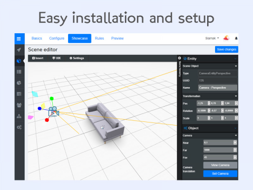Click the Entity panel header icon
The width and height of the screenshot is (253, 190).
(185, 59)
